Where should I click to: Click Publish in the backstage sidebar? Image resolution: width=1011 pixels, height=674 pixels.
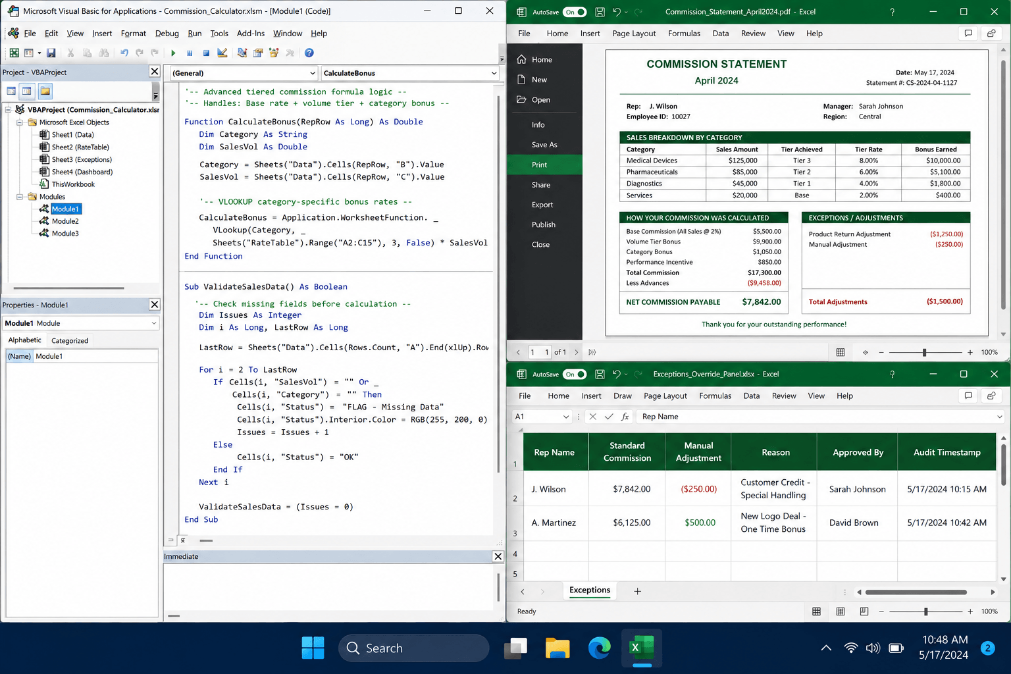544,224
